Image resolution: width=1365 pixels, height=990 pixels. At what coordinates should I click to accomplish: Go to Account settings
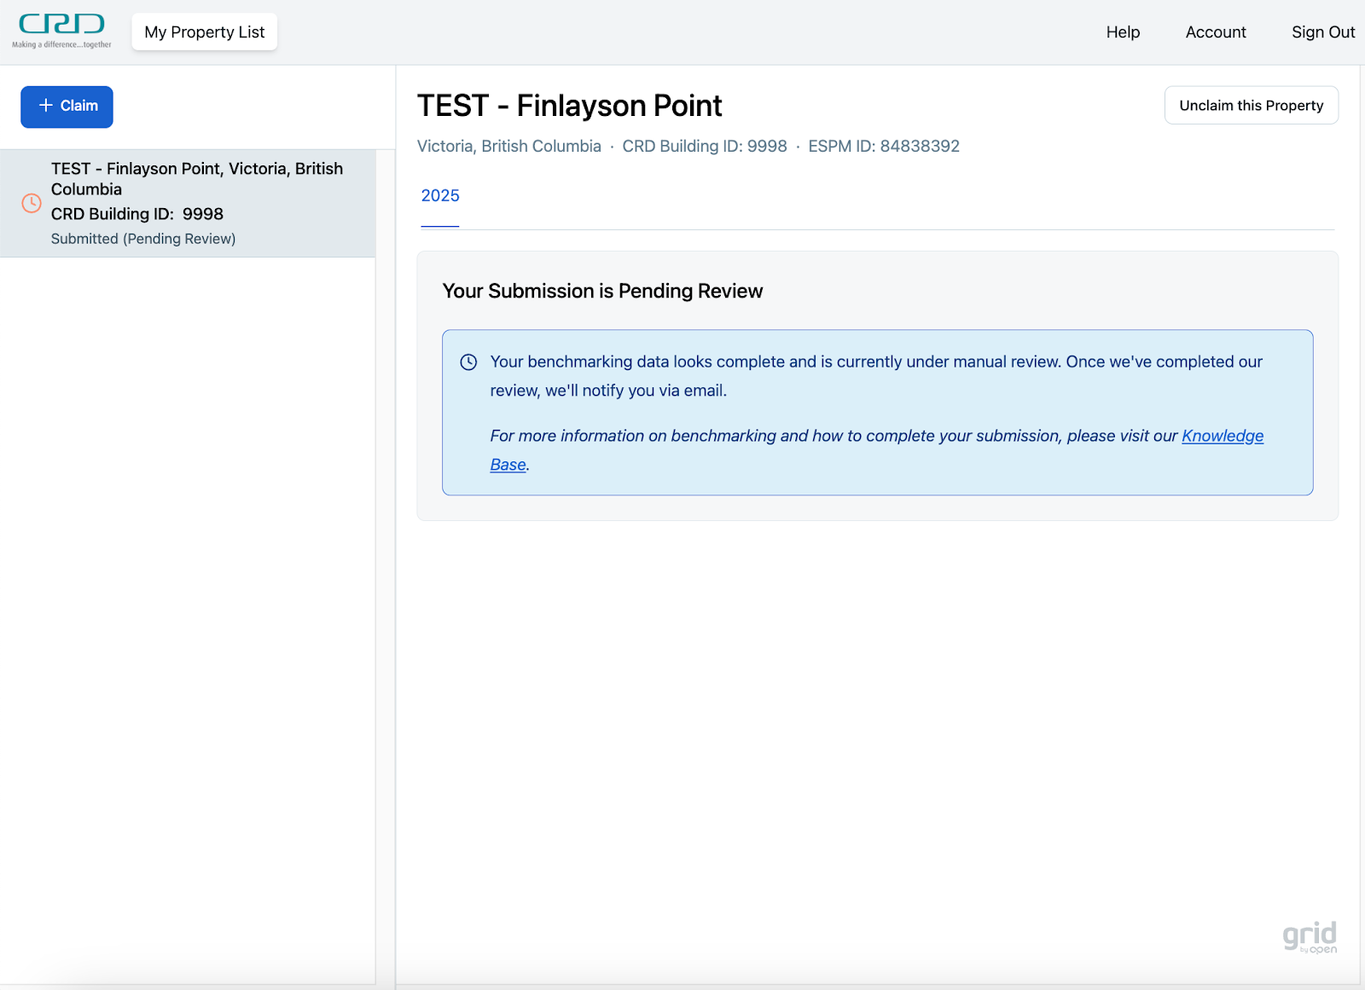coord(1216,32)
